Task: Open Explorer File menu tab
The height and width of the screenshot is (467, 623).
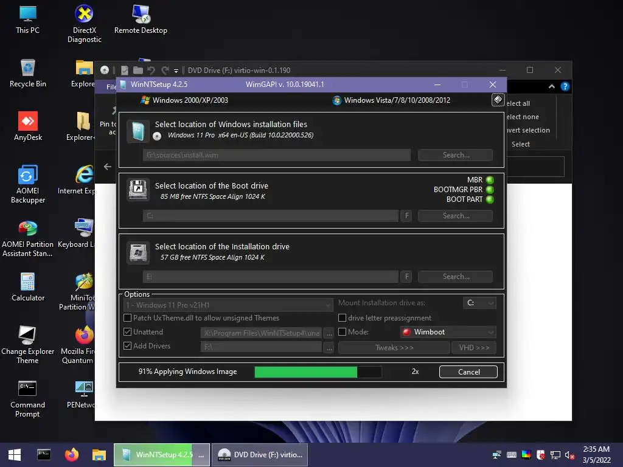Action: tap(111, 86)
